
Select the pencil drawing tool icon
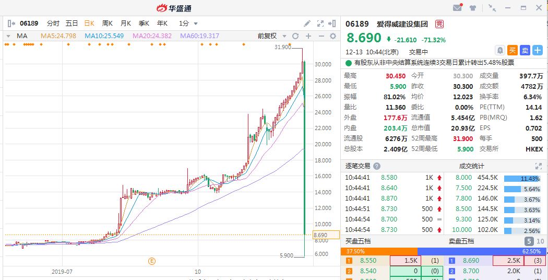[x=307, y=24]
